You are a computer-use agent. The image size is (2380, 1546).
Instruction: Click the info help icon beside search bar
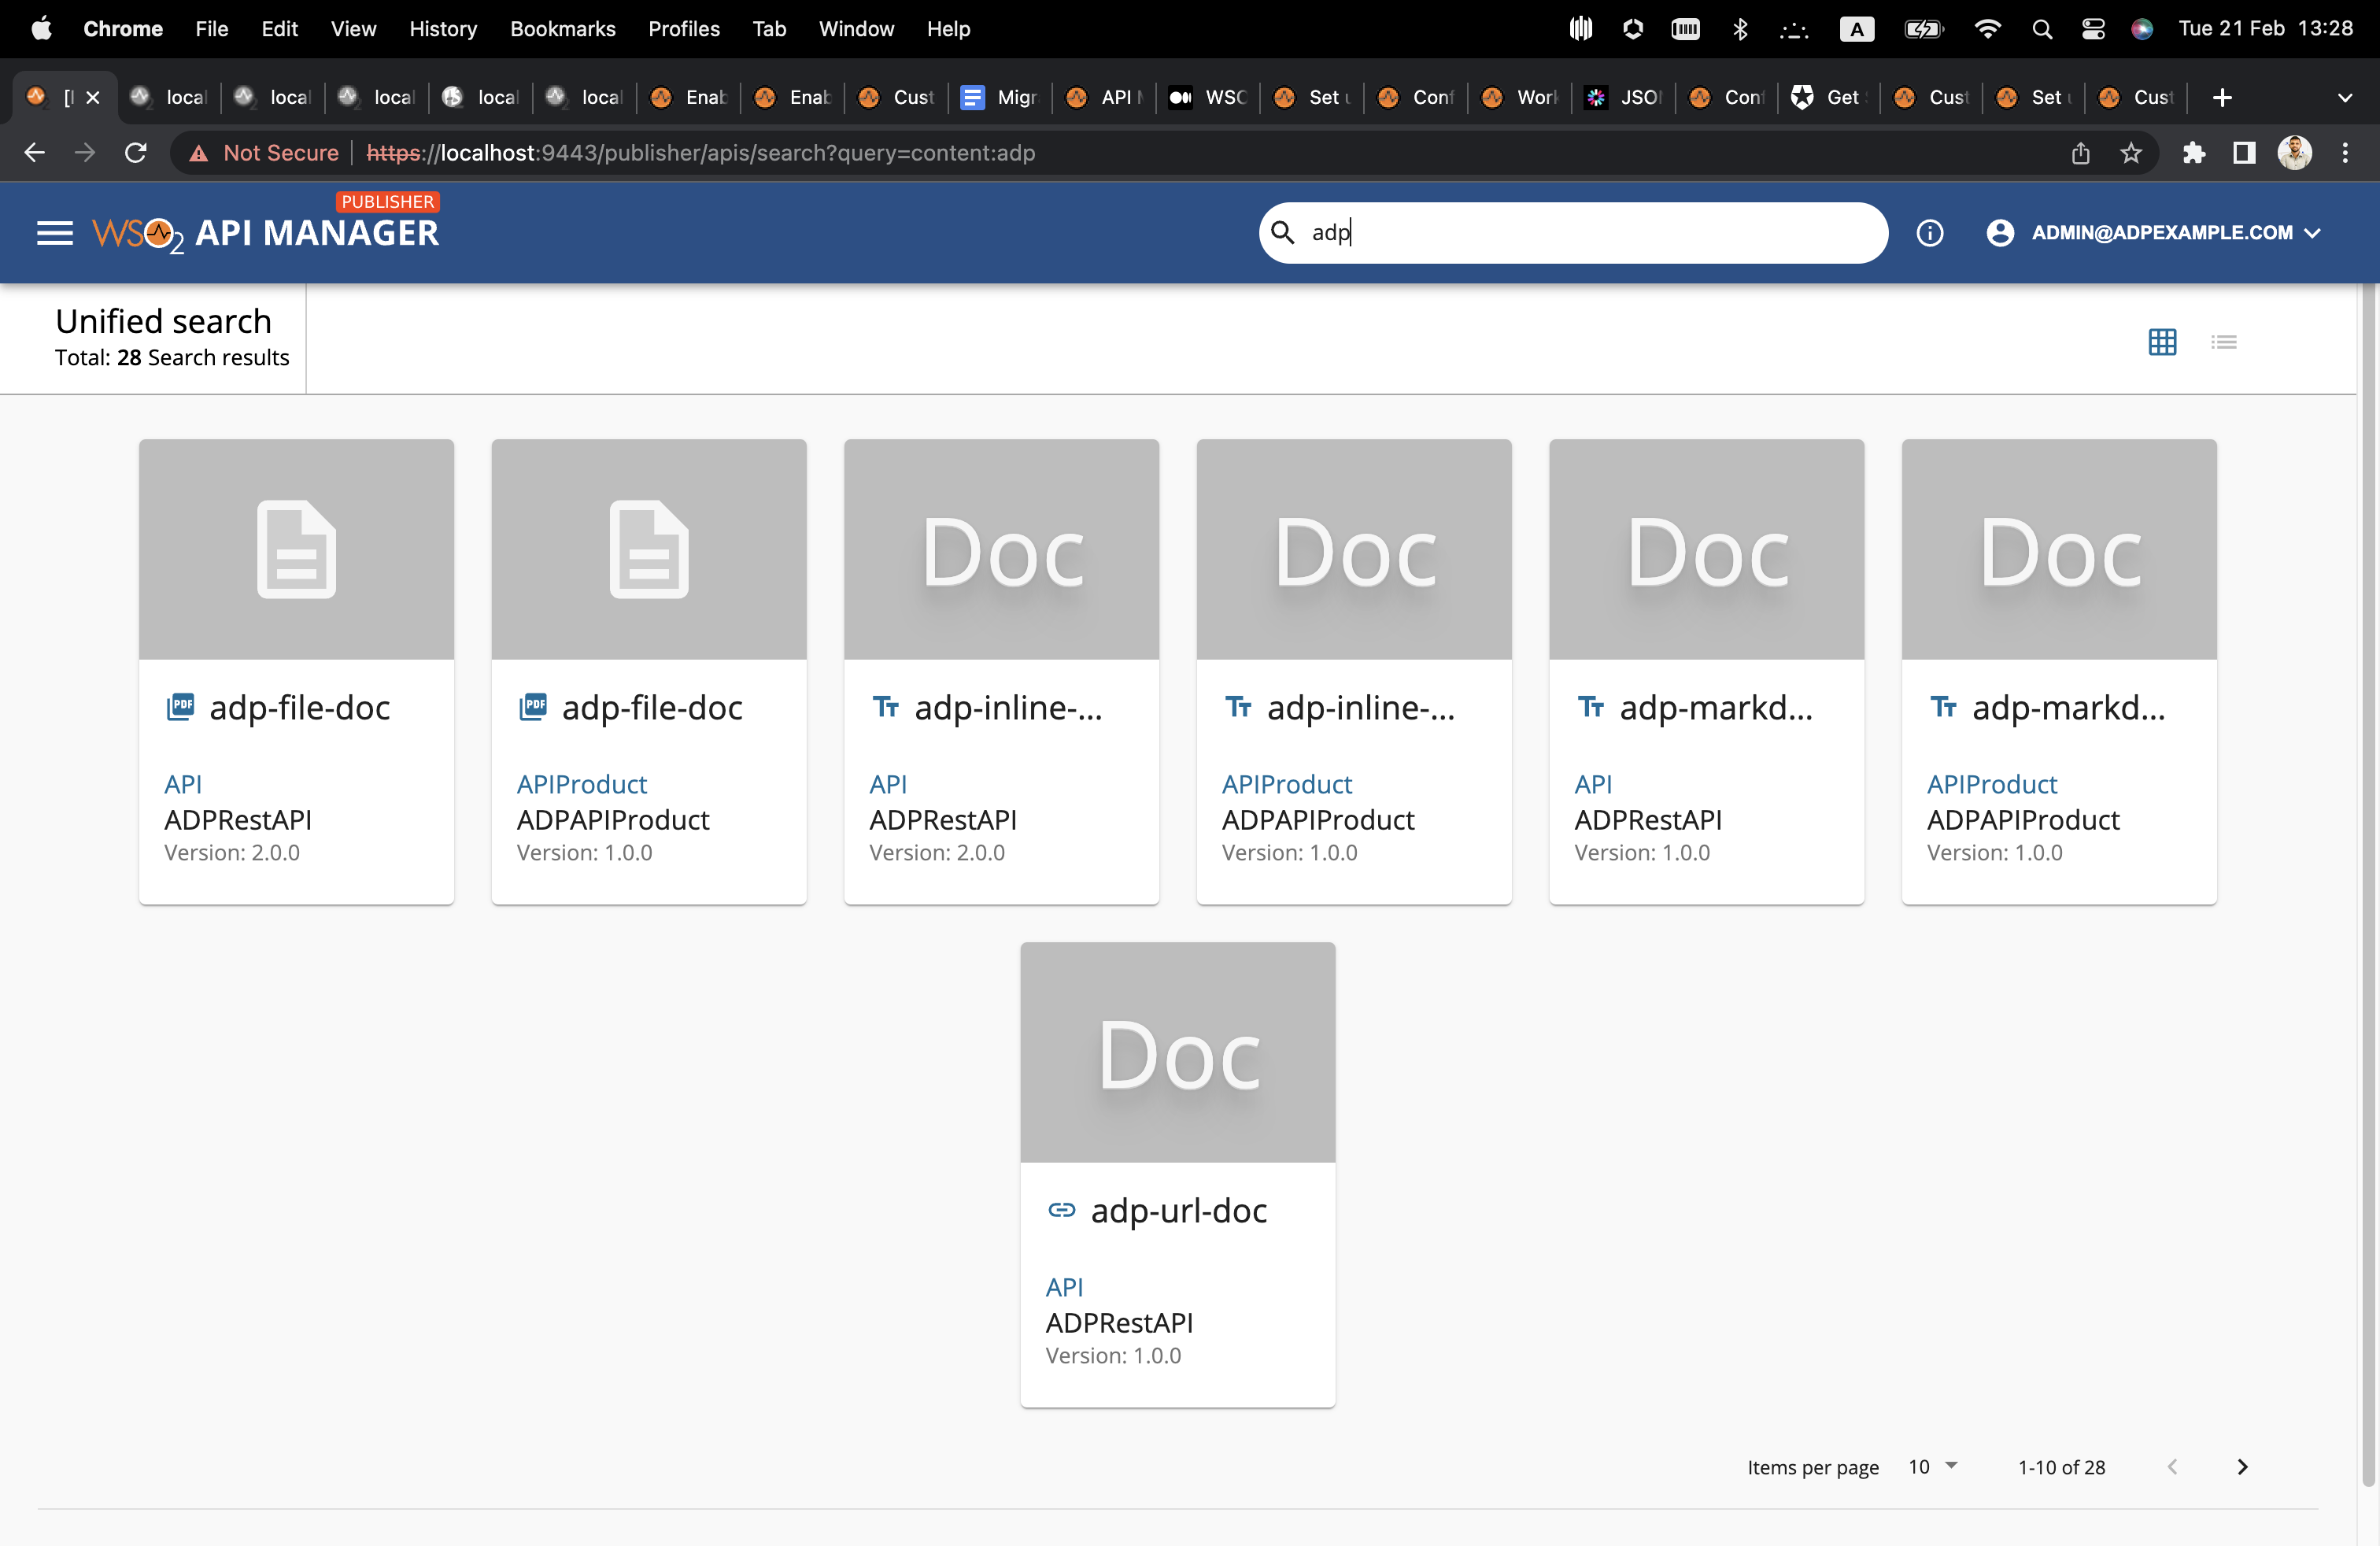tap(1930, 232)
